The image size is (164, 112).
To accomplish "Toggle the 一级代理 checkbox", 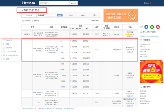I will [23, 21].
